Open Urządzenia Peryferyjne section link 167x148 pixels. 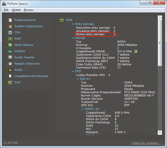tap(31, 76)
